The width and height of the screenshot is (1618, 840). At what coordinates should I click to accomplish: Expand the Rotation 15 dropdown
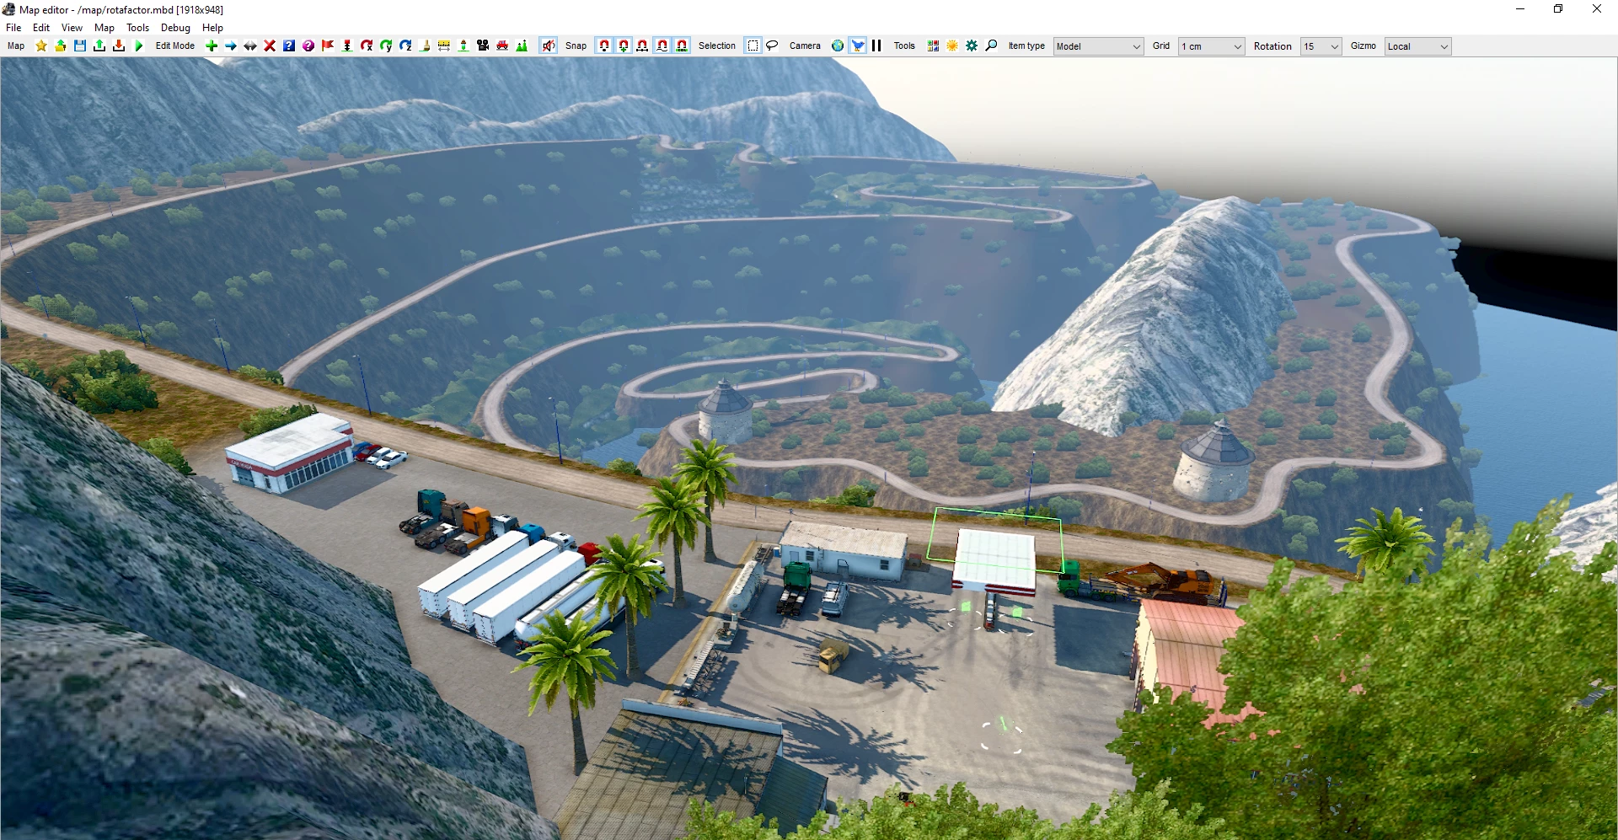(1320, 46)
